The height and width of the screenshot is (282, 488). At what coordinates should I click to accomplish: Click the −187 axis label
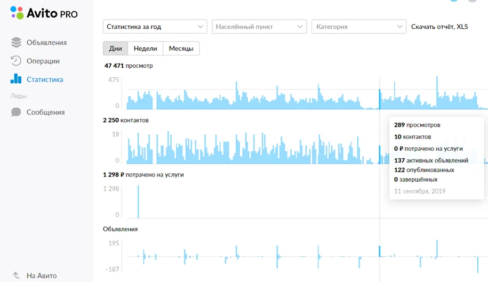tap(112, 269)
